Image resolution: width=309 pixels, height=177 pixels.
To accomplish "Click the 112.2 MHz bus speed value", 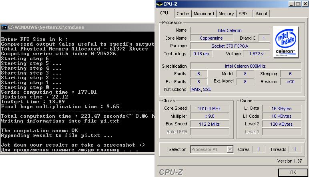I will tap(209, 124).
